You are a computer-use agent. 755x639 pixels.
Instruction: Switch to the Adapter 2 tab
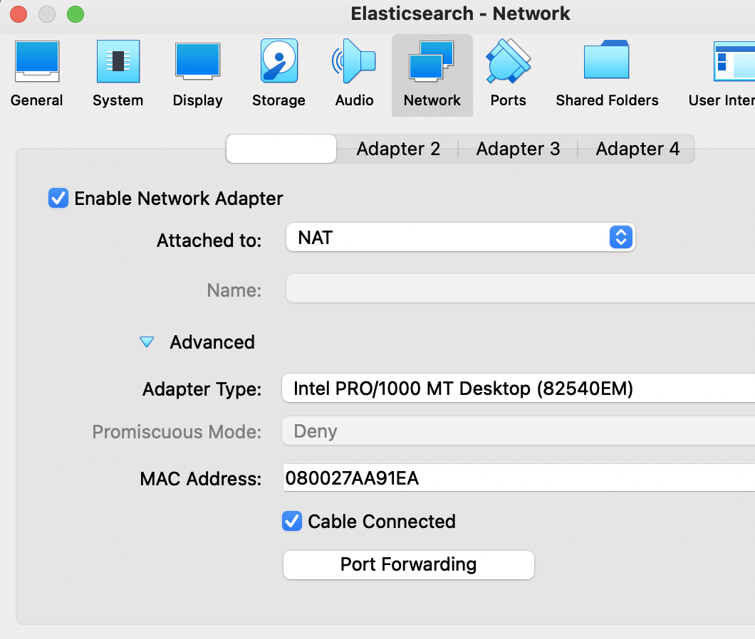click(x=398, y=149)
